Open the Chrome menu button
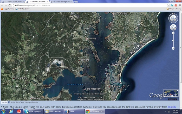The height and width of the screenshot is (114, 182). (x=179, y=5)
